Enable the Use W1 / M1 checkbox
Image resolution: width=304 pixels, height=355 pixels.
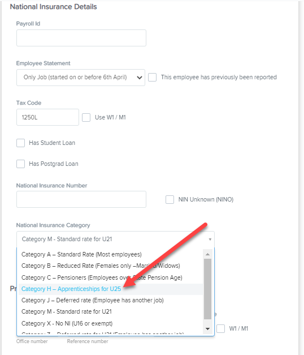pyautogui.click(x=86, y=118)
